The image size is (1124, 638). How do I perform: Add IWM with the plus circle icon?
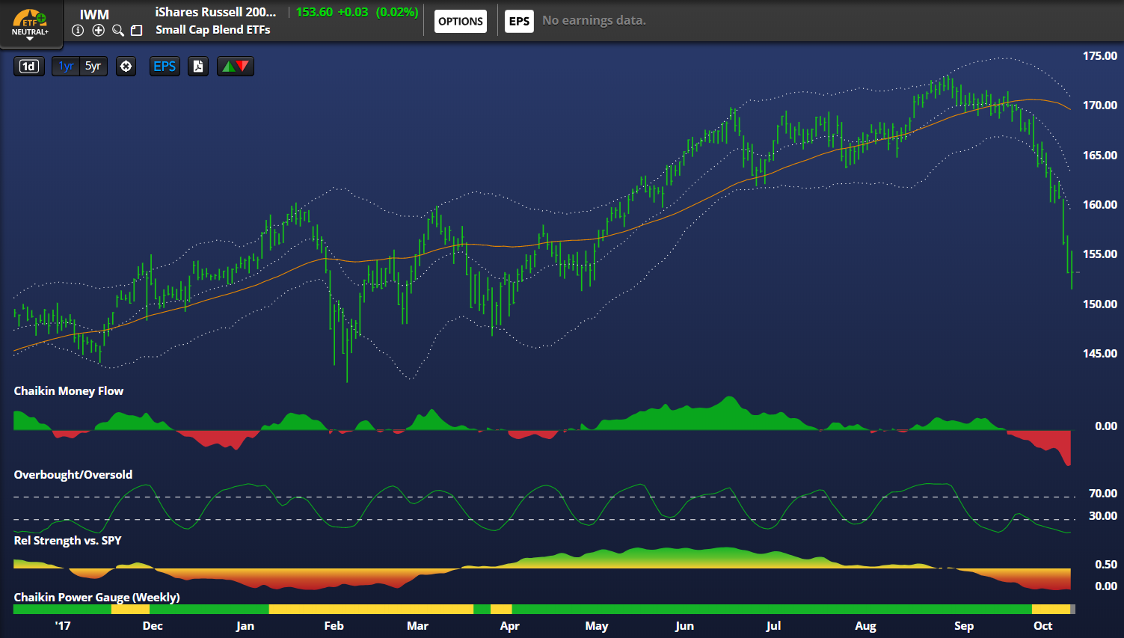click(x=98, y=31)
